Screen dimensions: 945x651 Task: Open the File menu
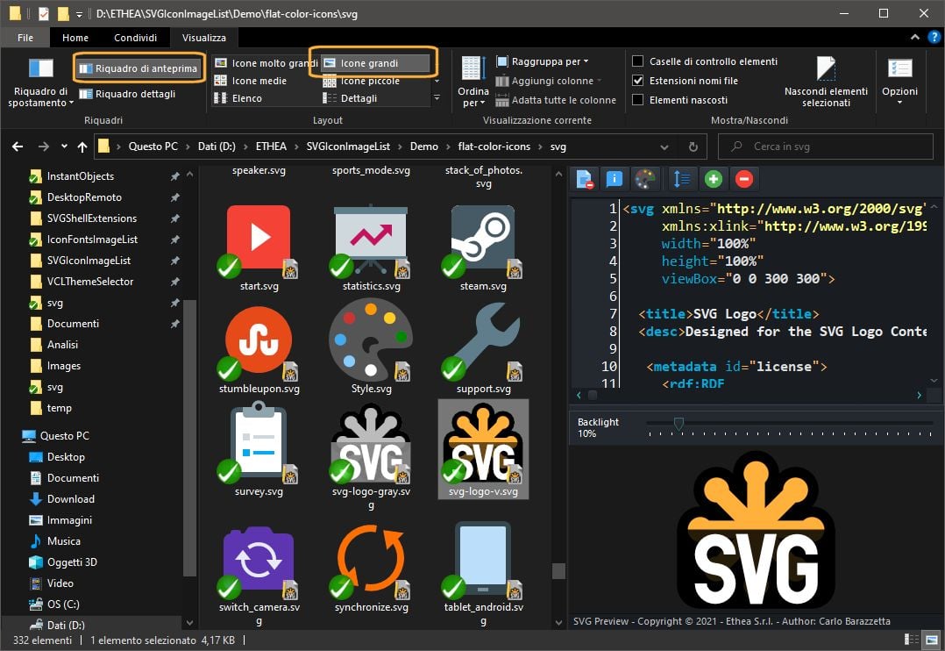[x=25, y=38]
